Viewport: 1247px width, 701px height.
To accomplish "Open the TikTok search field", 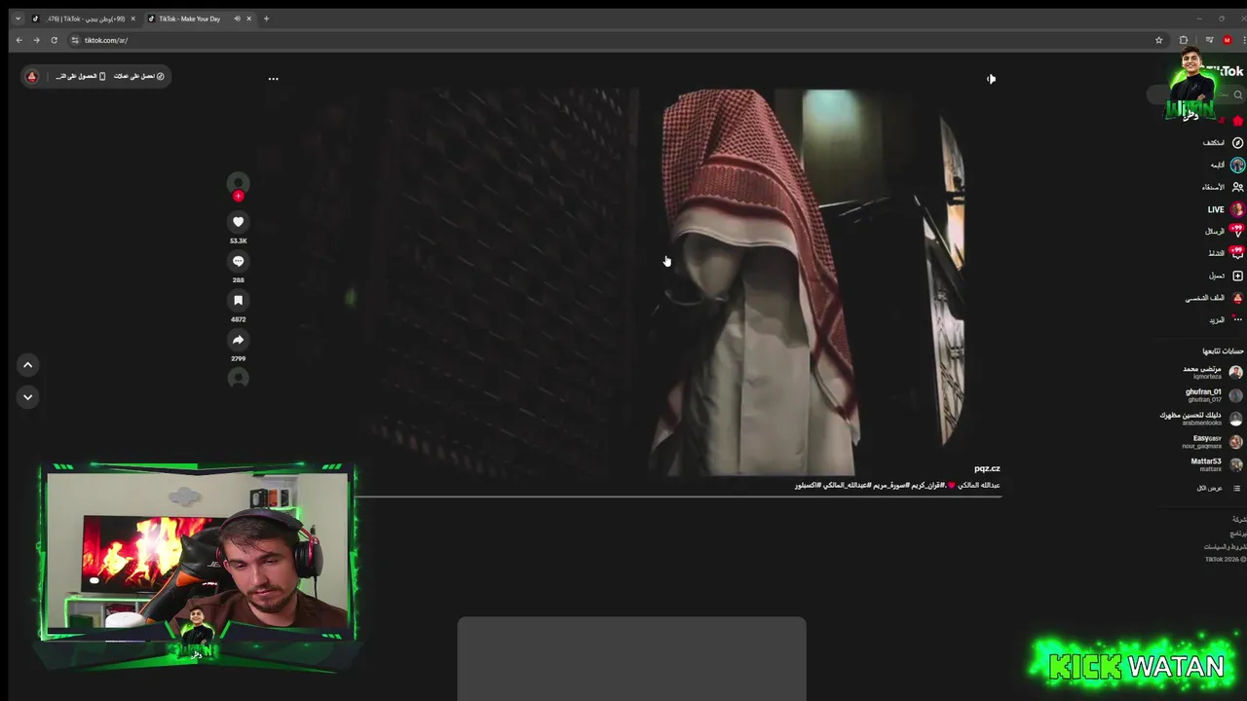I will click(1196, 94).
